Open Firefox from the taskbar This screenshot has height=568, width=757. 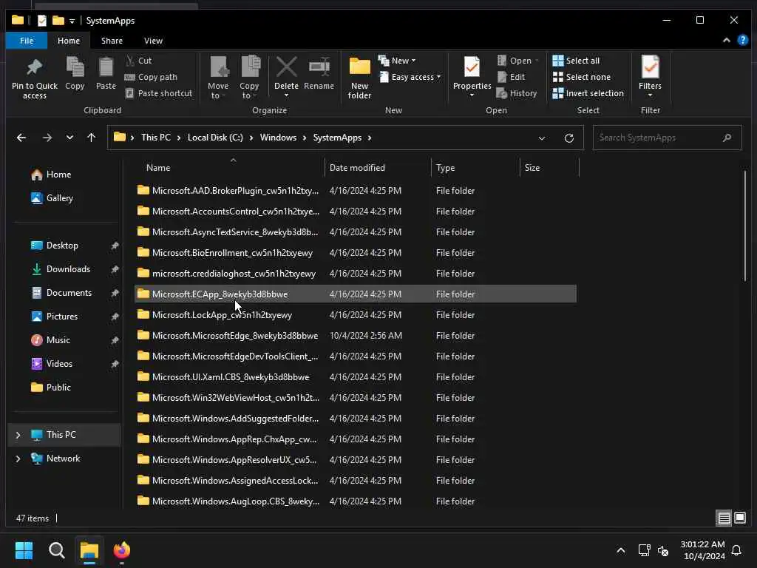122,550
